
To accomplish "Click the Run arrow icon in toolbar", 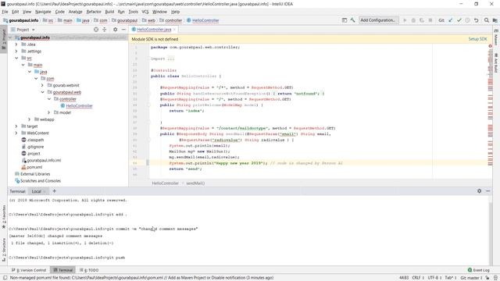I will pyautogui.click(x=405, y=20).
